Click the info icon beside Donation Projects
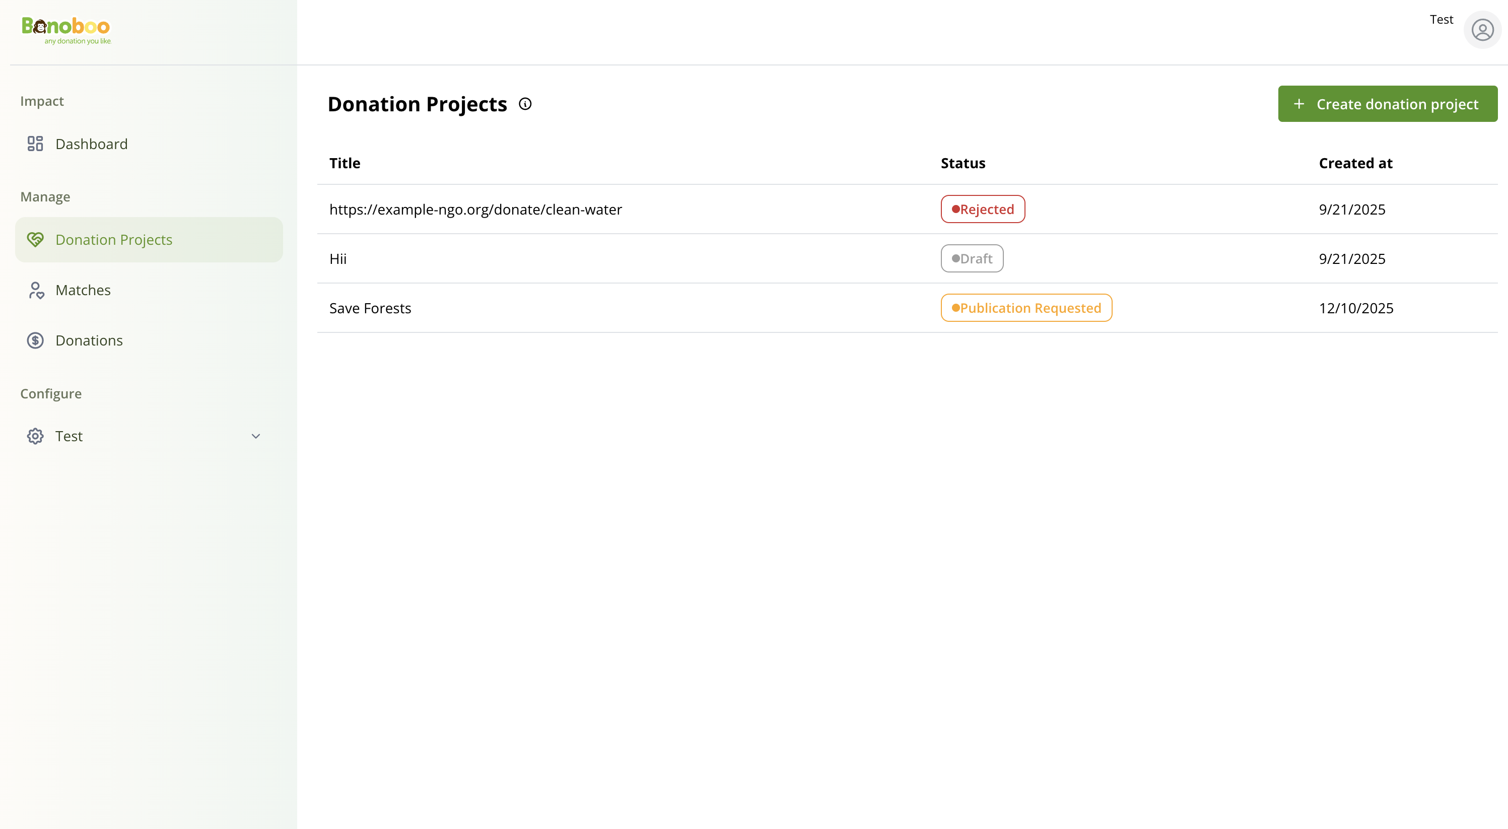The height and width of the screenshot is (829, 1508). [x=525, y=104]
